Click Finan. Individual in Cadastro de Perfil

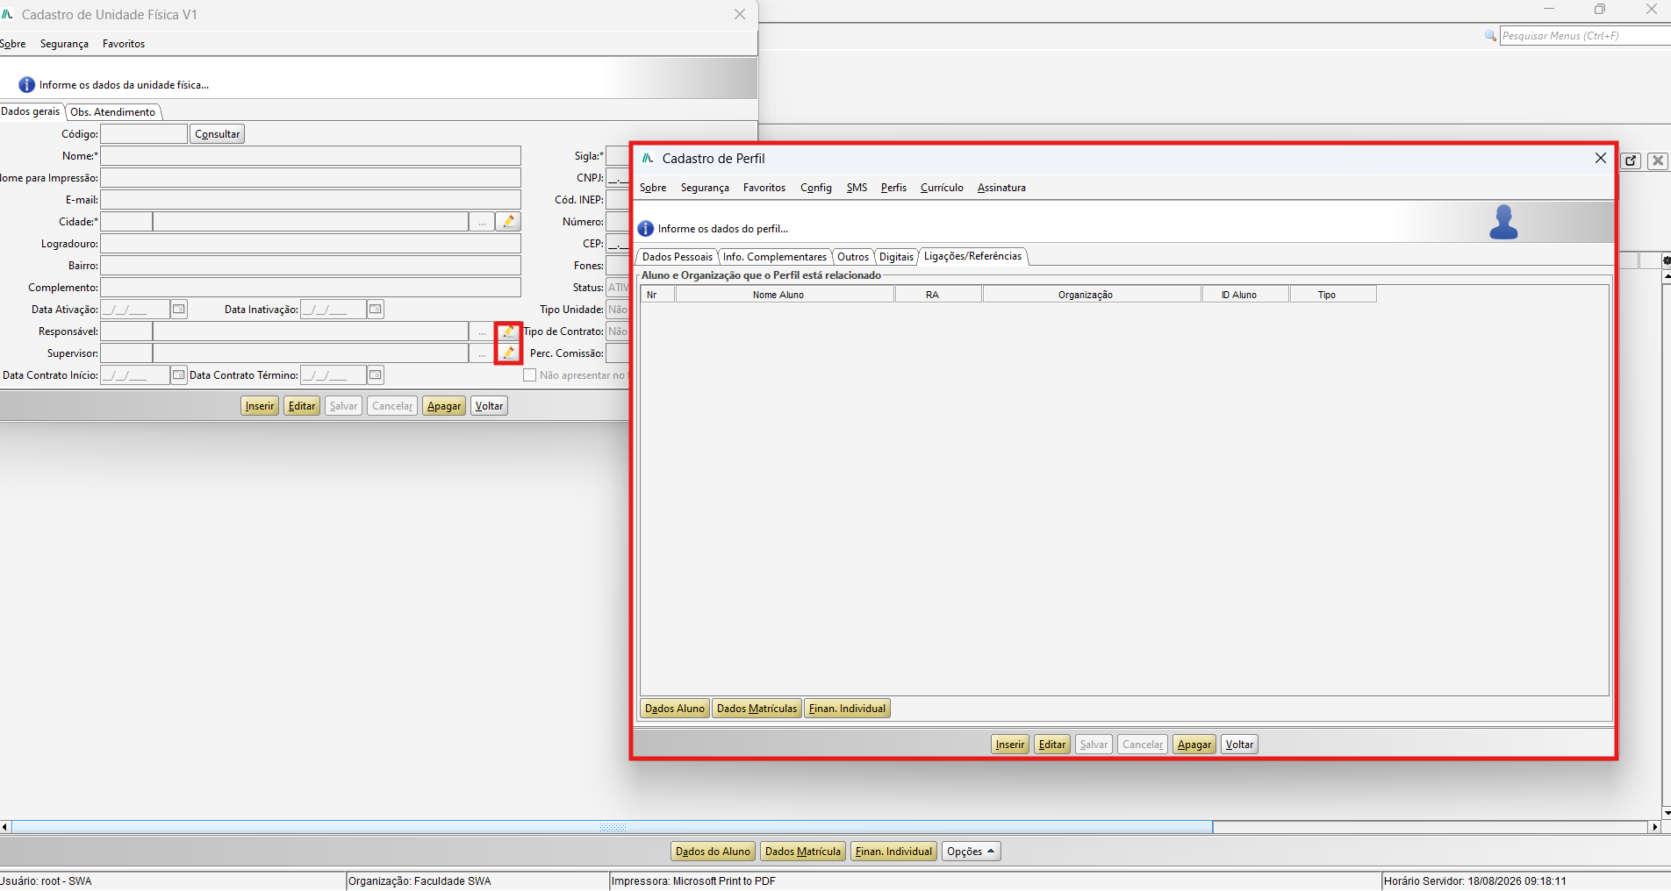click(847, 709)
